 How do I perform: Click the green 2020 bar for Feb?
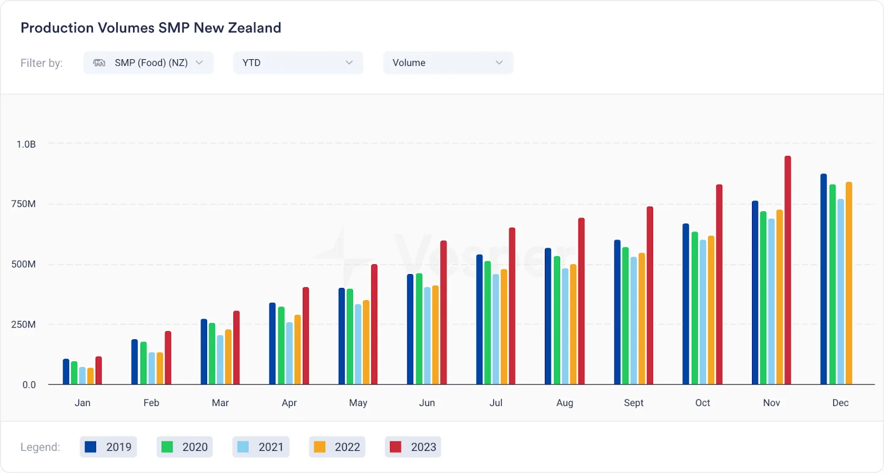click(144, 363)
